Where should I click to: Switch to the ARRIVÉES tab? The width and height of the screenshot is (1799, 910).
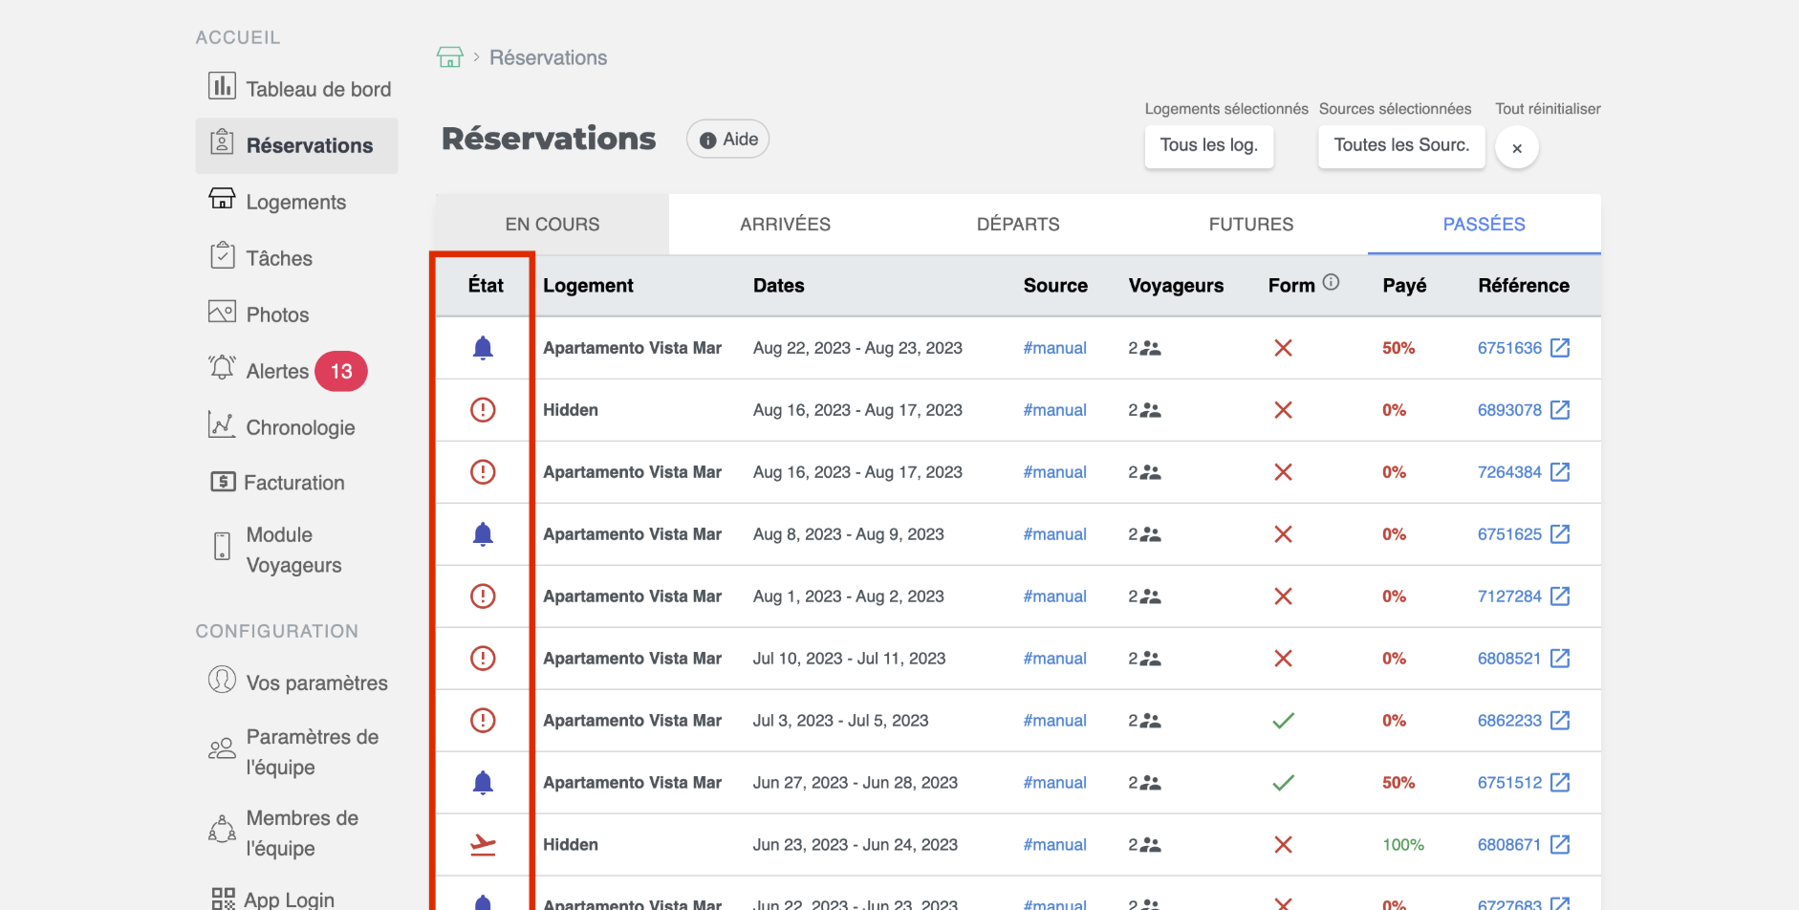785,225
